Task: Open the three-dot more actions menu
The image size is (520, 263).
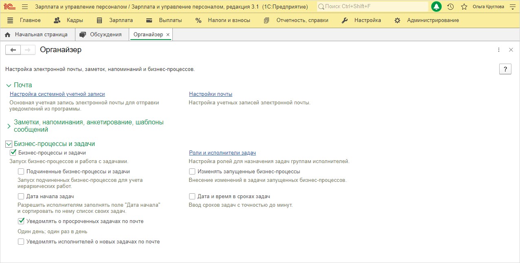Action: coord(499,50)
